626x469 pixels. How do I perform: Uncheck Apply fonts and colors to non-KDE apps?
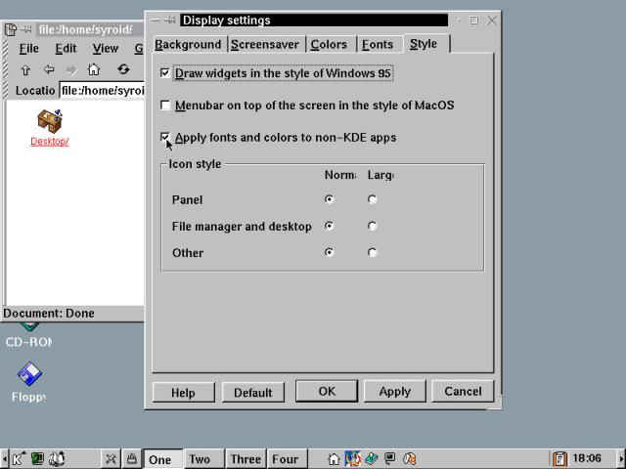tap(165, 138)
